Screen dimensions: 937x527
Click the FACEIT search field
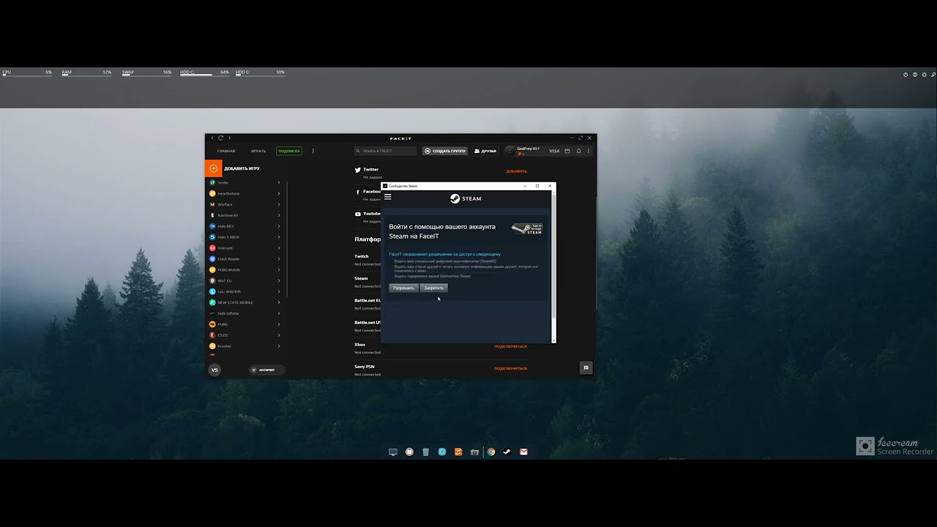[x=386, y=151]
